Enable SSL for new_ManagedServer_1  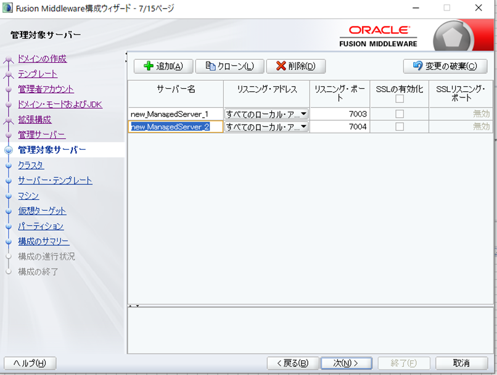click(x=400, y=114)
